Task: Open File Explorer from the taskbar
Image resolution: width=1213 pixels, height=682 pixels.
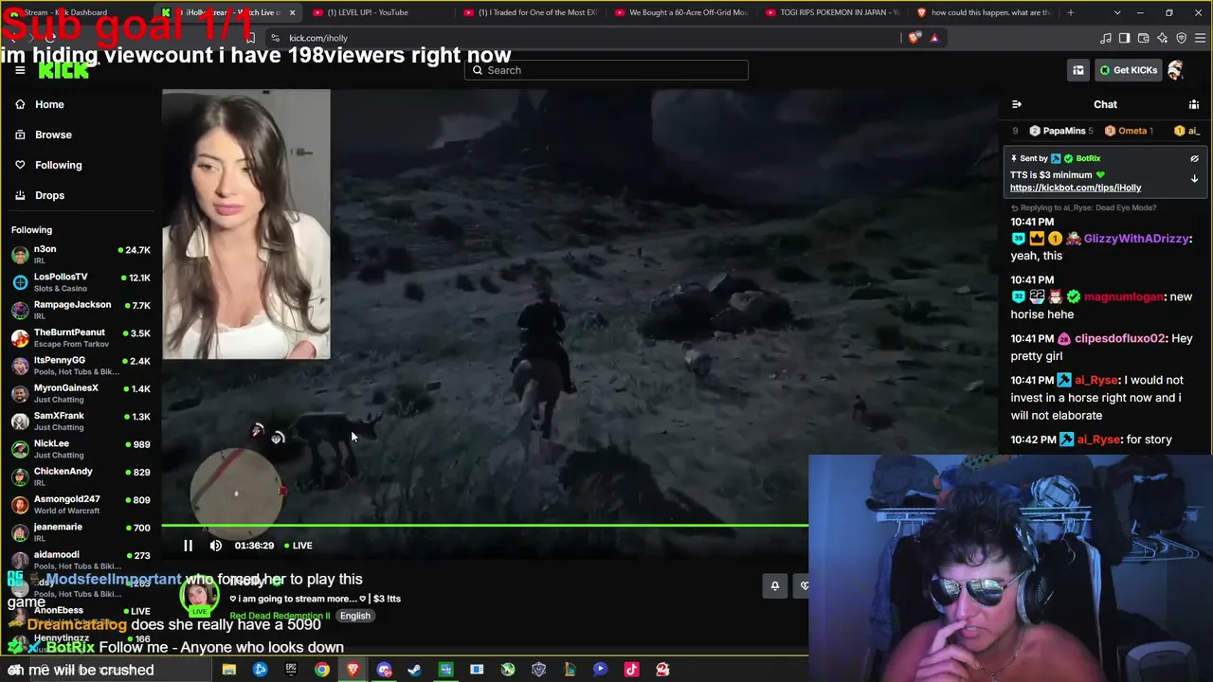Action: point(229,670)
